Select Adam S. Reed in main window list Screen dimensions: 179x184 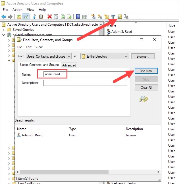click(122, 32)
